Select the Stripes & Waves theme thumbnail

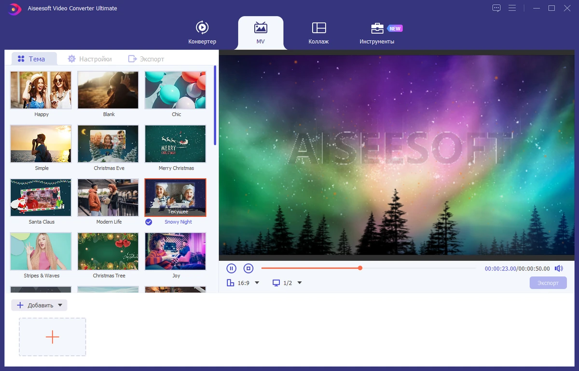pyautogui.click(x=41, y=252)
